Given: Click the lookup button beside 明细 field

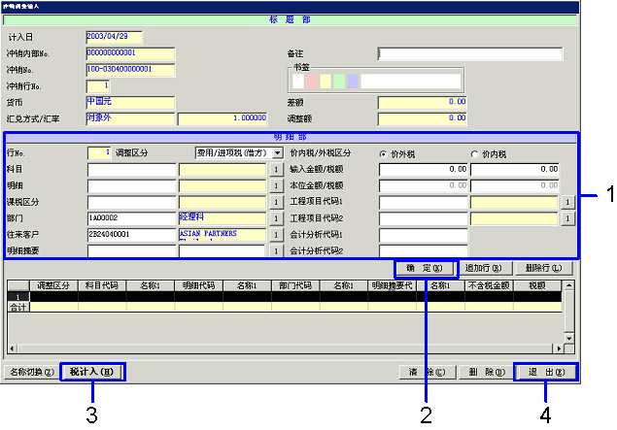Looking at the screenshot, I should pos(276,186).
